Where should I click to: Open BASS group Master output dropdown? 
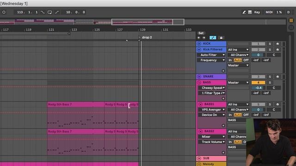pos(238,83)
